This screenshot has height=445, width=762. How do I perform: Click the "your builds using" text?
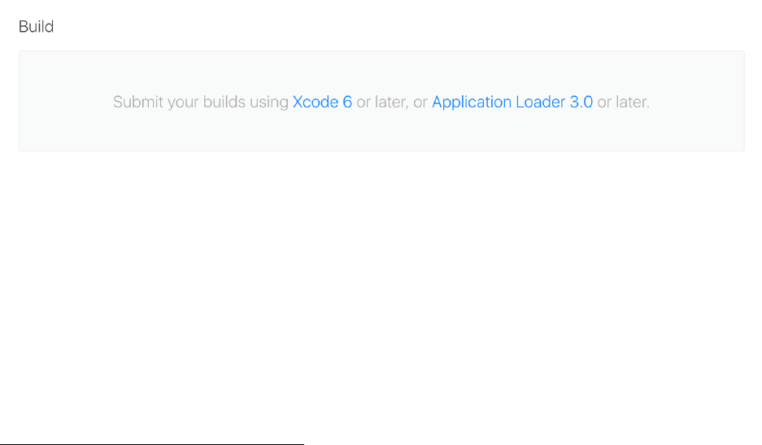pos(227,103)
